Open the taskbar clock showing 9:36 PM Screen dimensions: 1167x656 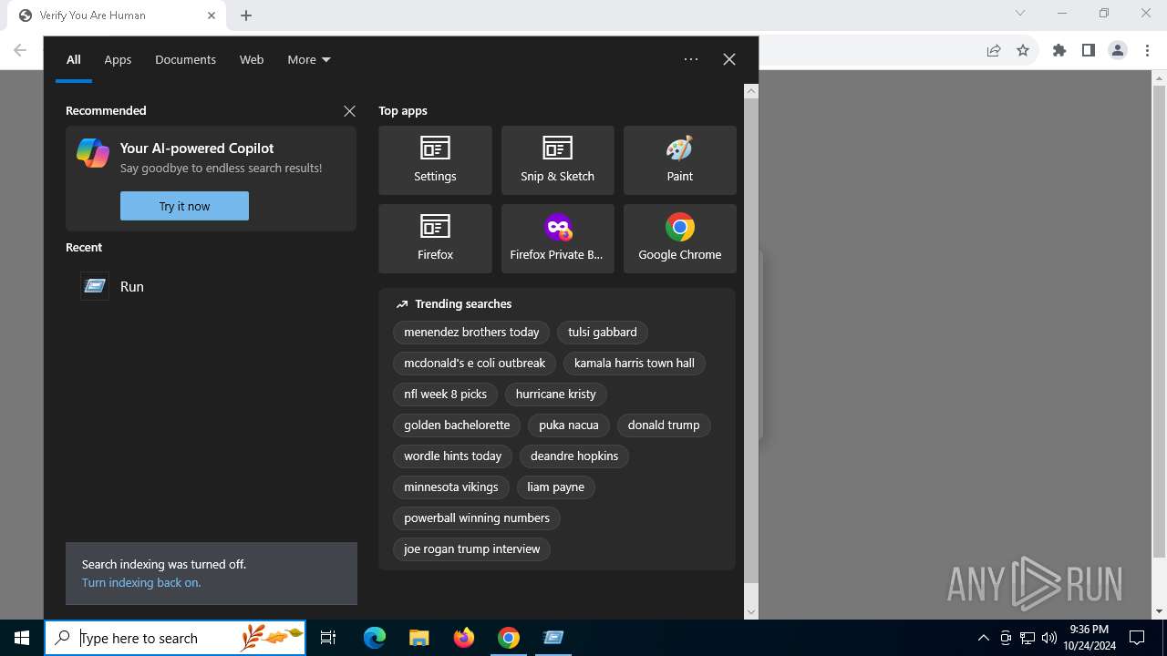tap(1089, 638)
